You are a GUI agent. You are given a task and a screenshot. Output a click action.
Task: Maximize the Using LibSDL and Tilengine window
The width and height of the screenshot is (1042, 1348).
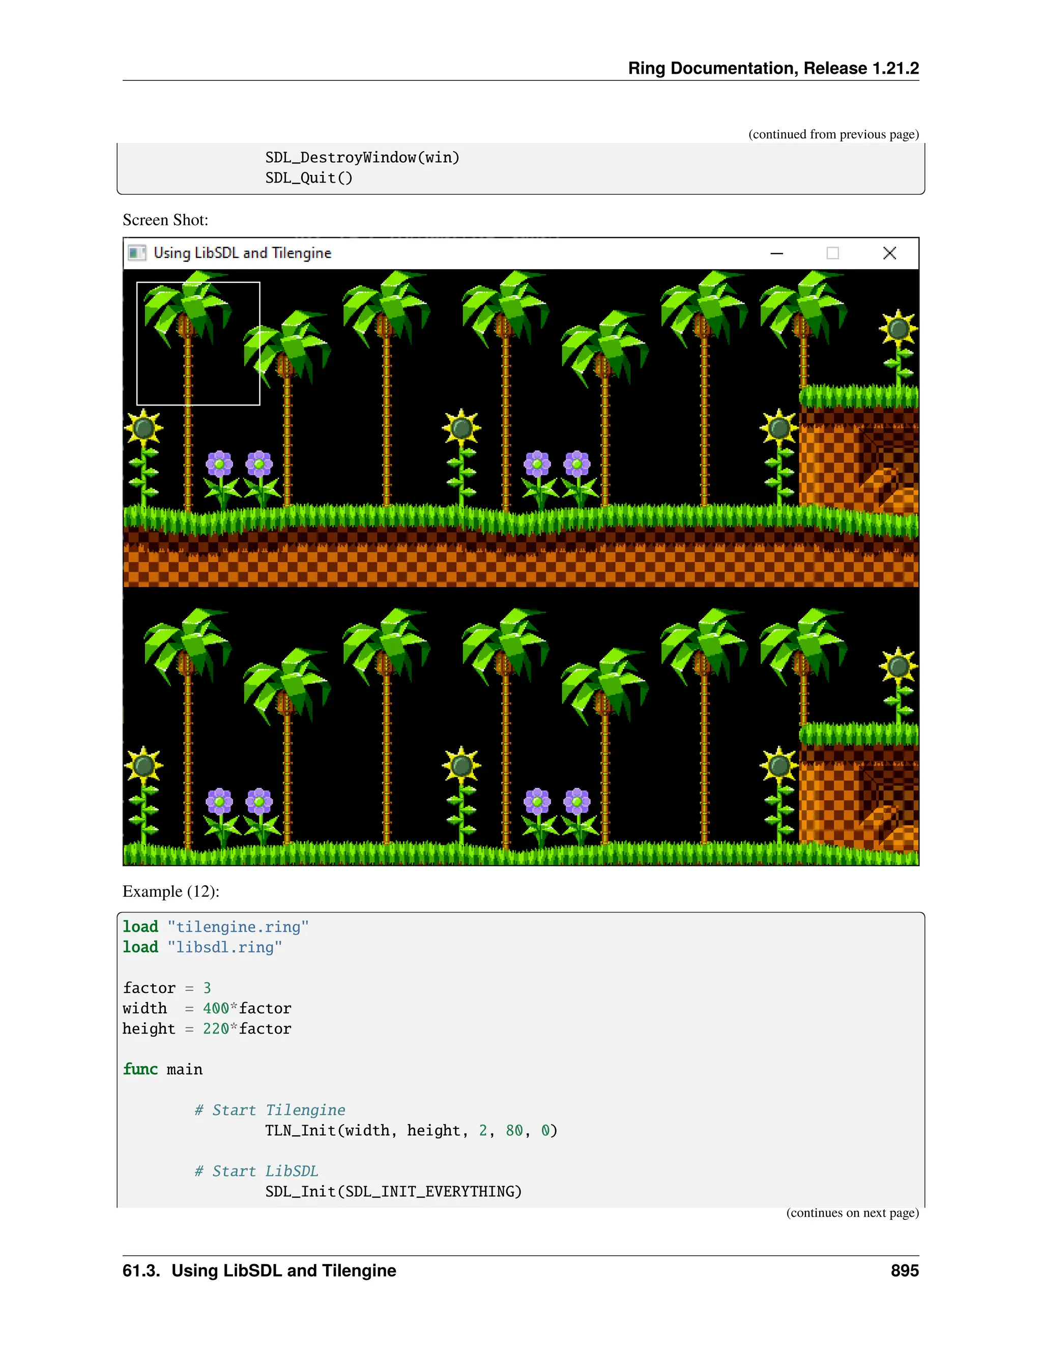832,253
